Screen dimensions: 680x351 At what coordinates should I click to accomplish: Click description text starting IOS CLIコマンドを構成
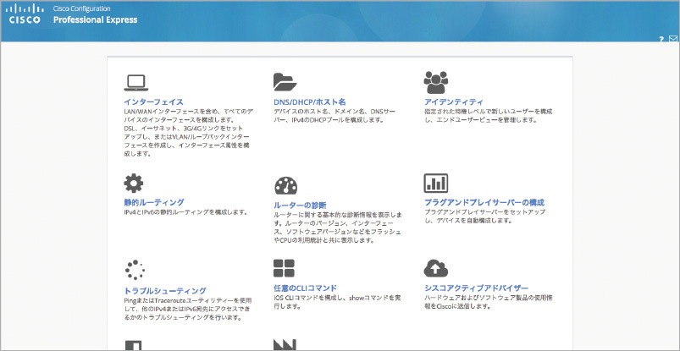336,302
